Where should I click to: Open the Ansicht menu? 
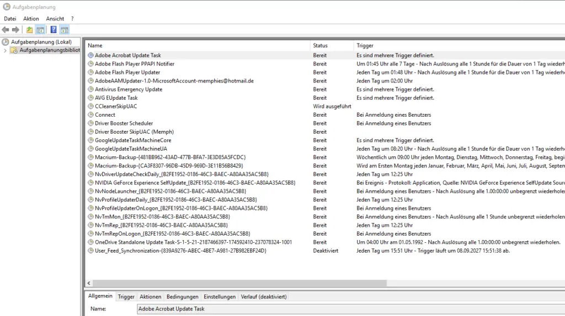55,19
